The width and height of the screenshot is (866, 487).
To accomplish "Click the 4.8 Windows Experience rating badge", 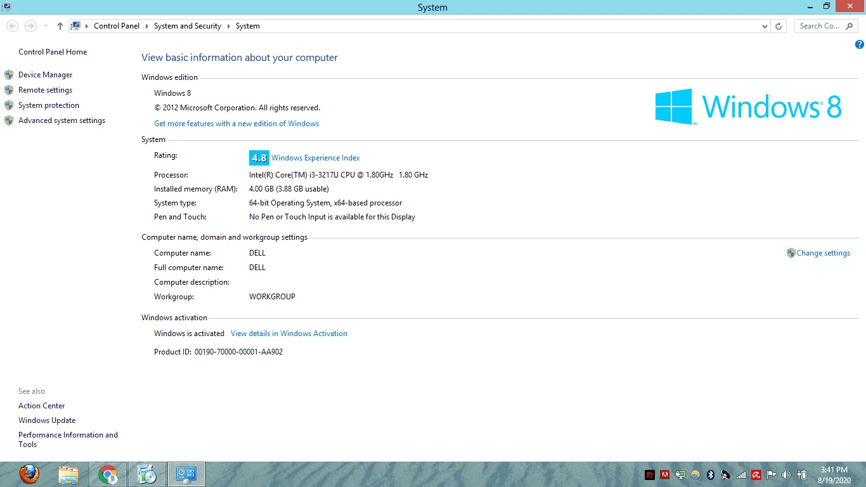I will click(259, 158).
